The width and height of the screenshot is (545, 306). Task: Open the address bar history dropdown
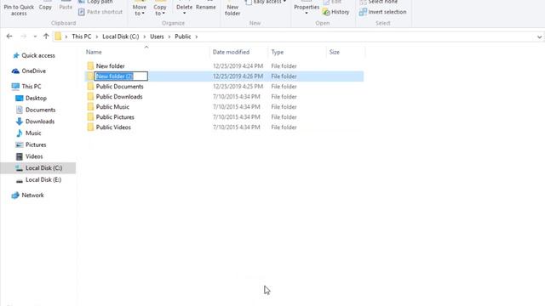539,37
